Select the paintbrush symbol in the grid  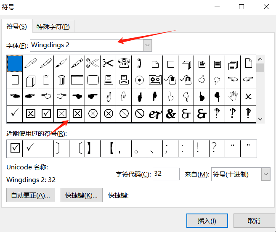(61, 63)
